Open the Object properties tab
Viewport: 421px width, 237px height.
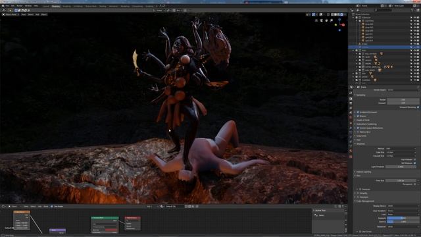tap(351, 123)
